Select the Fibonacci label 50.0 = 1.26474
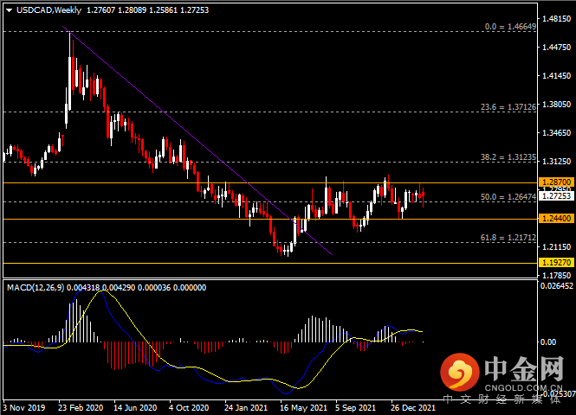 click(x=508, y=197)
